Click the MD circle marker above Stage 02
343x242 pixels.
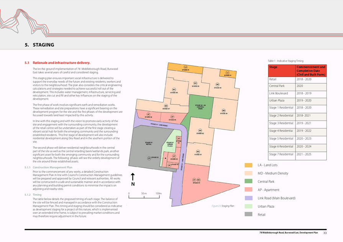pos(200,130)
